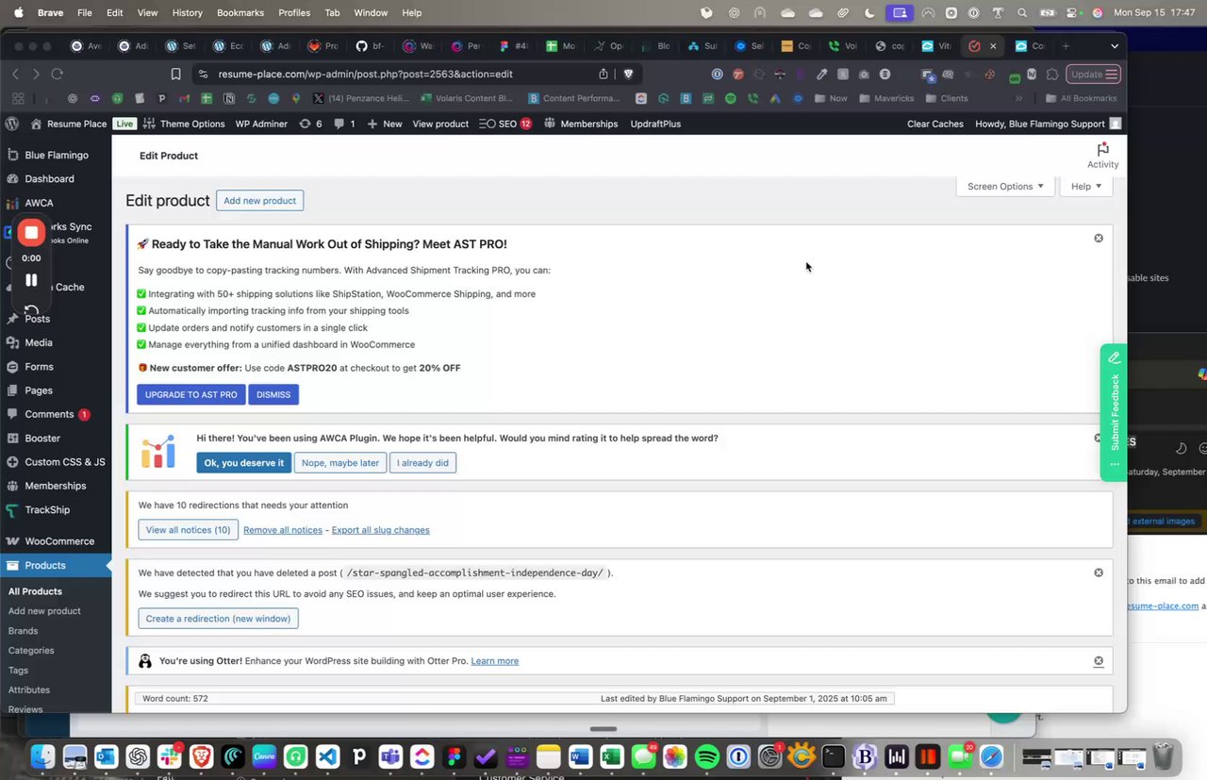Open Attributes in the Products submenu

click(x=28, y=690)
